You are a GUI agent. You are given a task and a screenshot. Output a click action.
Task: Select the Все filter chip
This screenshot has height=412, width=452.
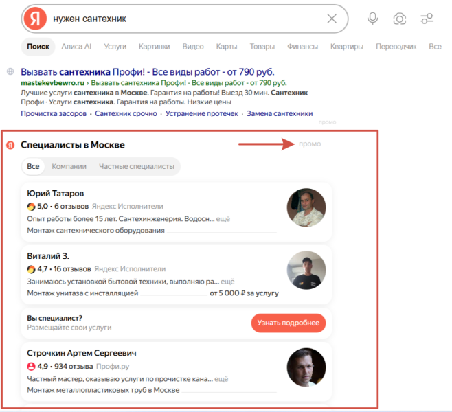coord(33,167)
